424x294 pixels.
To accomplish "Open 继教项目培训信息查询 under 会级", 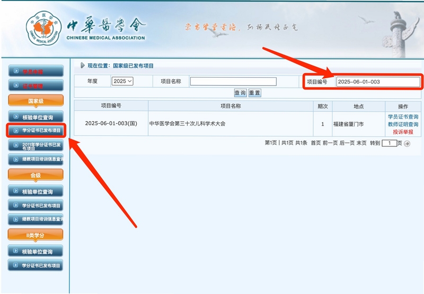I will pos(36,219).
